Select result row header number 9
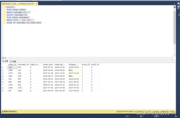This screenshot has height=118, width=180. pos(4,91)
